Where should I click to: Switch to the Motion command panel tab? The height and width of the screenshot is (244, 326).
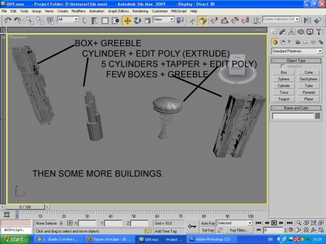300,32
